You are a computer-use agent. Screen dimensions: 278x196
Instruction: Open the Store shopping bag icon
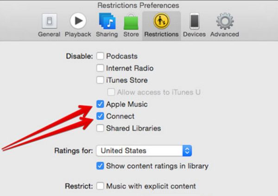pyautogui.click(x=131, y=21)
